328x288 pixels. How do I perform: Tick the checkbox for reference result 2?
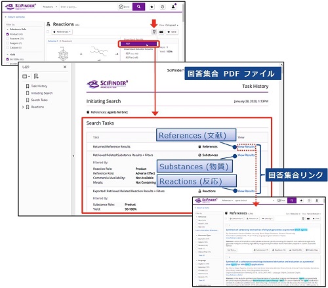click(227, 257)
